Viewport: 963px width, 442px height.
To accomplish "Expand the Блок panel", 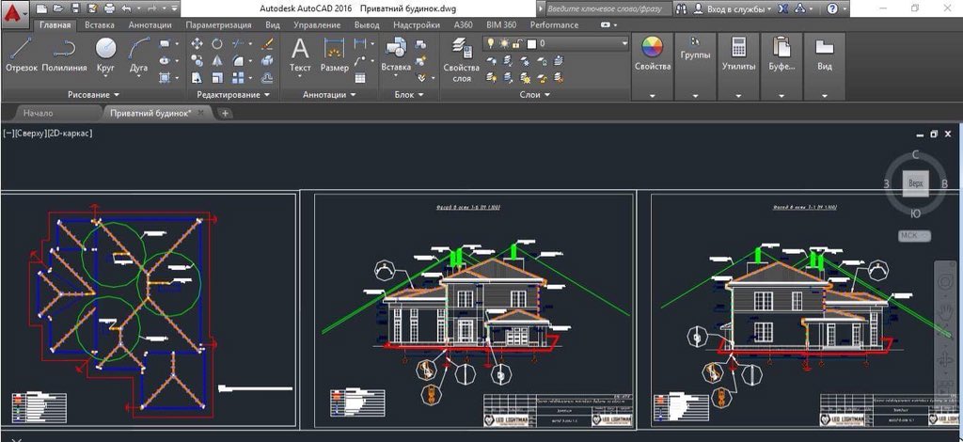I will pos(408,95).
